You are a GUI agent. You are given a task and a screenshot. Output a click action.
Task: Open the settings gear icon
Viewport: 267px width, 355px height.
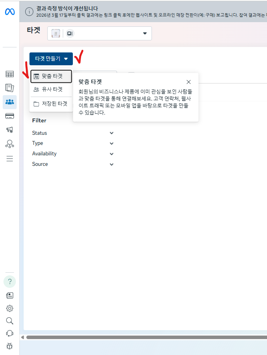9,308
